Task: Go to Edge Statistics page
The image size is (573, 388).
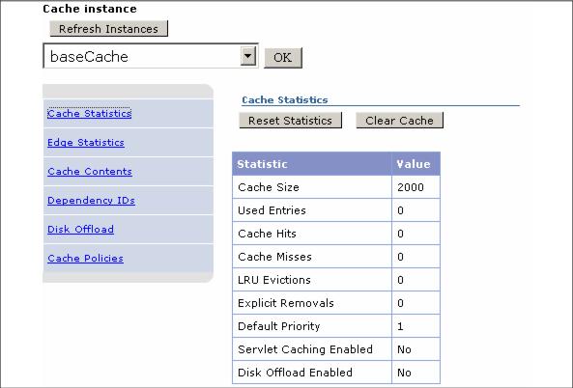Action: (x=86, y=142)
